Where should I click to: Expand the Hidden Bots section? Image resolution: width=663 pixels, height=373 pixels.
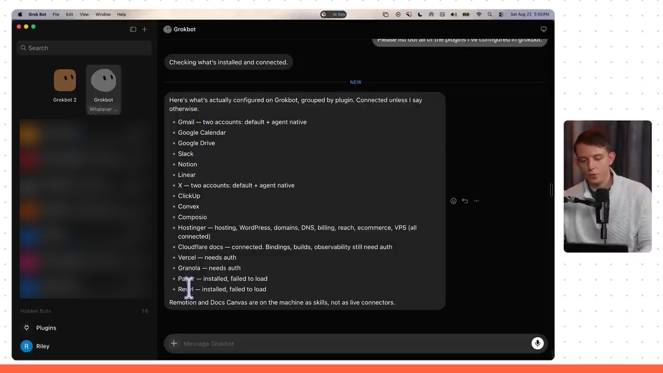click(84, 311)
